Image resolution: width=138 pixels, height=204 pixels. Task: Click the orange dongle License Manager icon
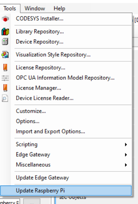5,88
